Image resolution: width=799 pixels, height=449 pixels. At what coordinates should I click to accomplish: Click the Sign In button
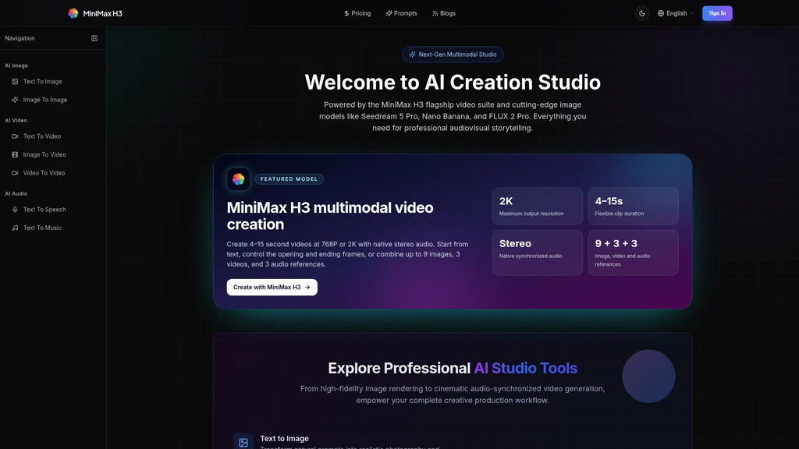point(717,13)
